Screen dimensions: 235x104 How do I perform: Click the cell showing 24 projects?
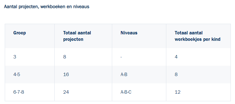(x=83, y=92)
